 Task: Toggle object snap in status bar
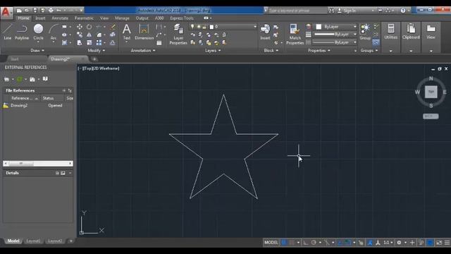pyautogui.click(x=347, y=243)
